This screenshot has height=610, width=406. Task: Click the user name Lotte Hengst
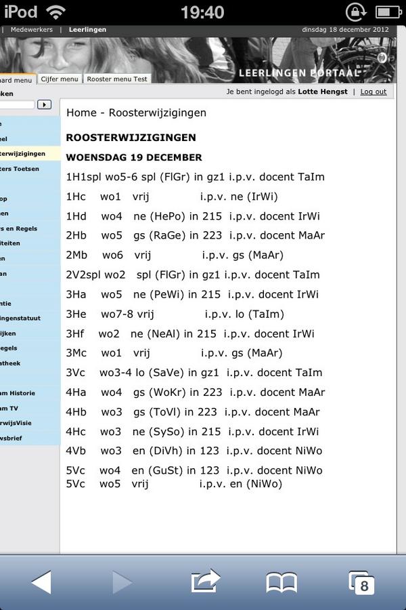[x=323, y=91]
